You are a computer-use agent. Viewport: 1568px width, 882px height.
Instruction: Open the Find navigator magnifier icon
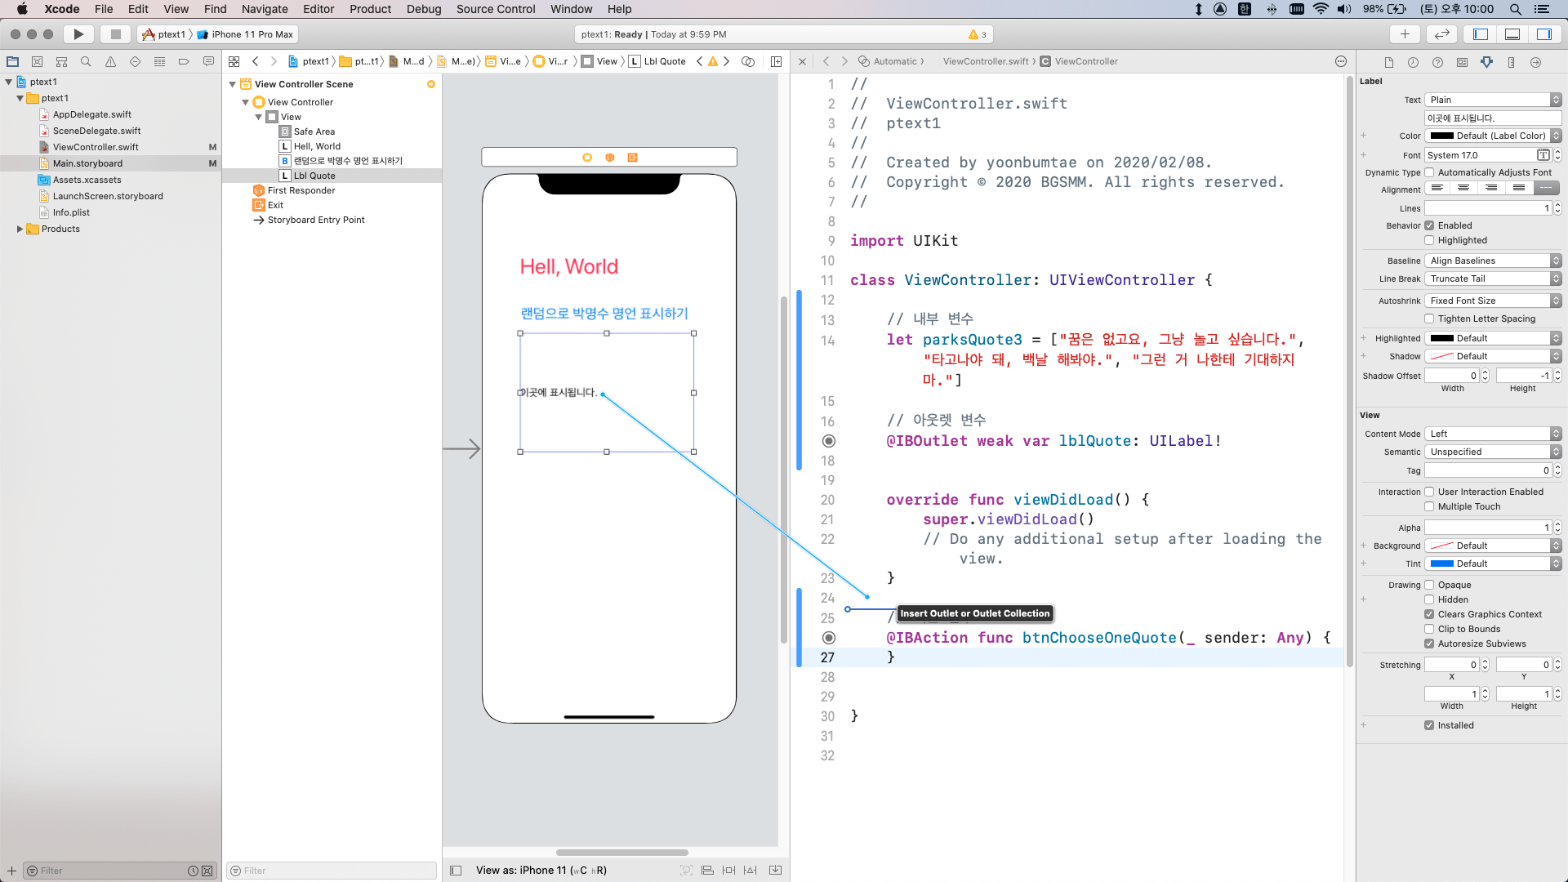(x=86, y=62)
